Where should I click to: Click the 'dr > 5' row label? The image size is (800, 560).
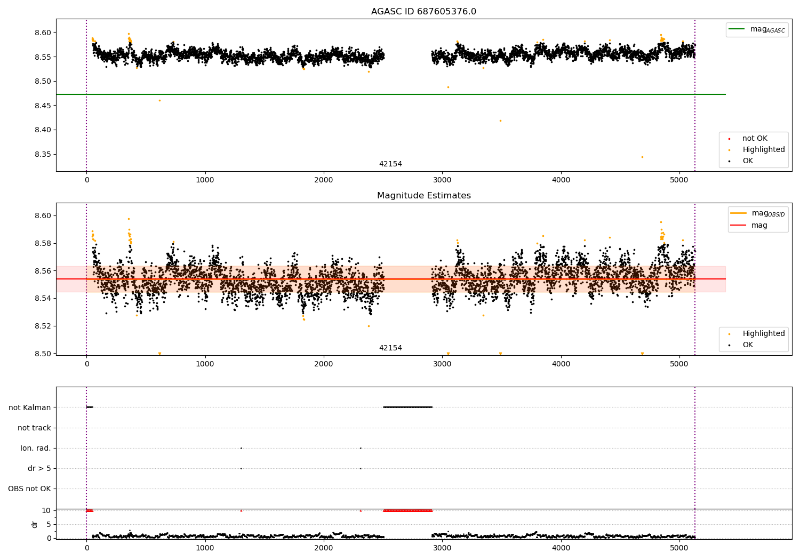point(39,468)
